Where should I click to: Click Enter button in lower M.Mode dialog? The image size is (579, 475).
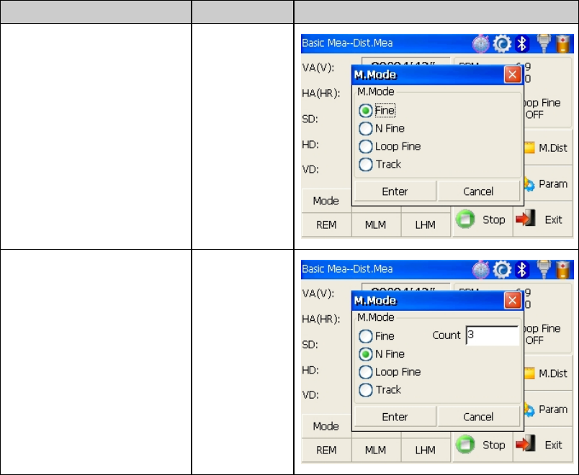coord(395,417)
